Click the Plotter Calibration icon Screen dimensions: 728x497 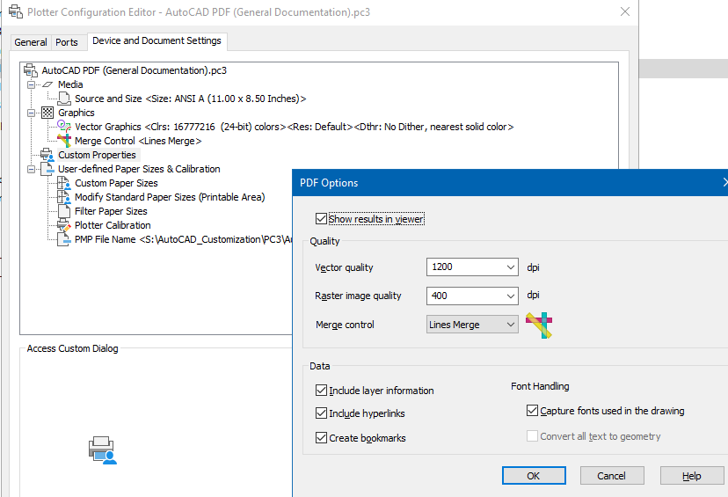[64, 225]
